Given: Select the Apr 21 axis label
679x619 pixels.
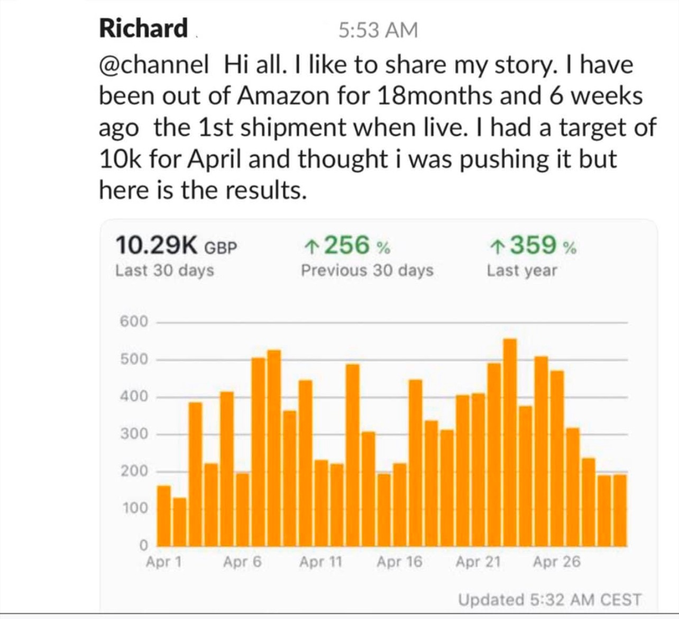Looking at the screenshot, I should [478, 562].
